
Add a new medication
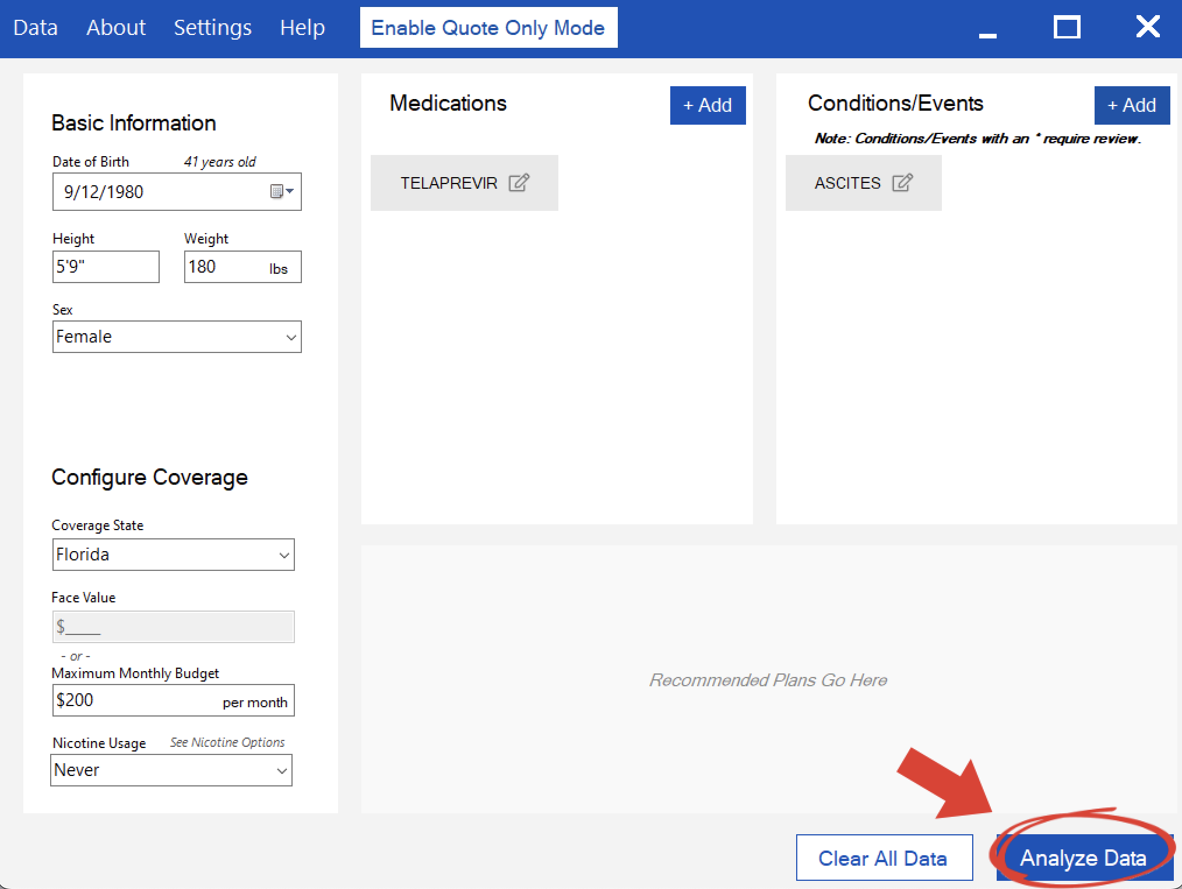(708, 105)
